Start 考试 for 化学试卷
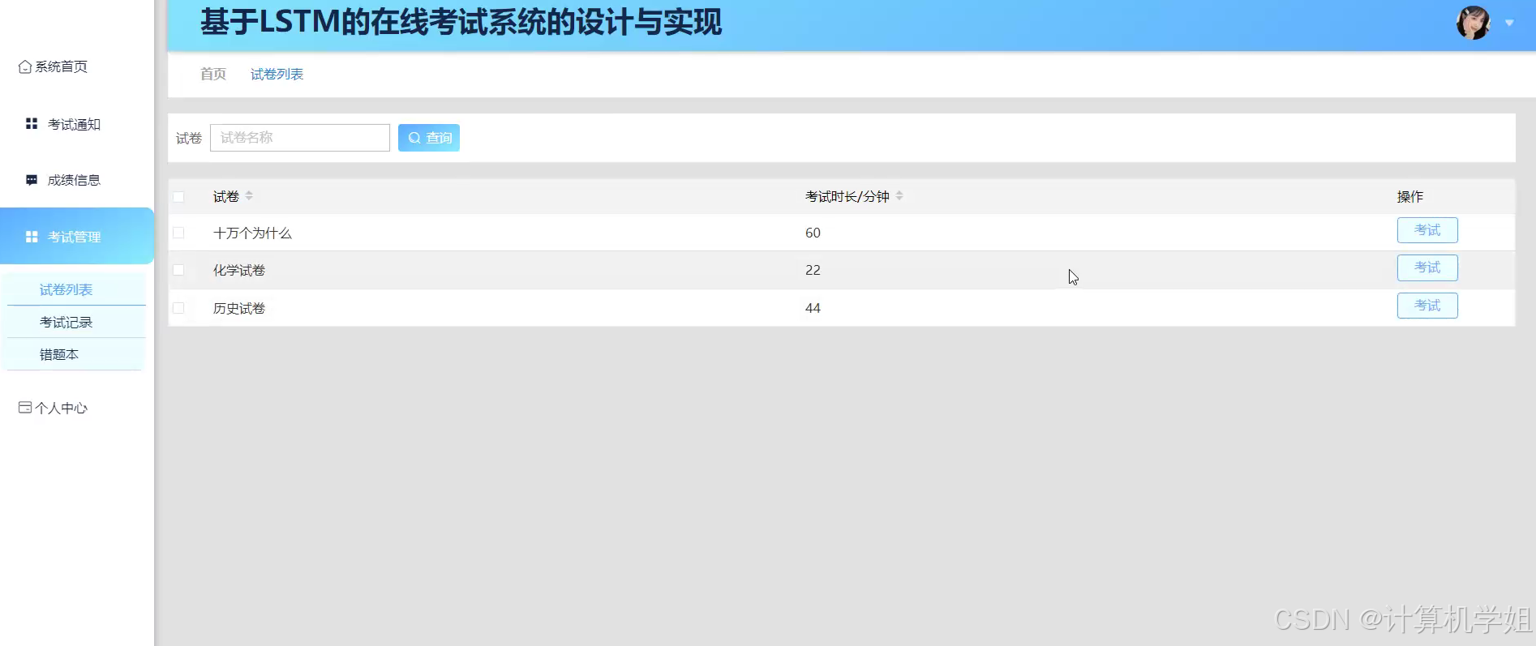 [1427, 267]
